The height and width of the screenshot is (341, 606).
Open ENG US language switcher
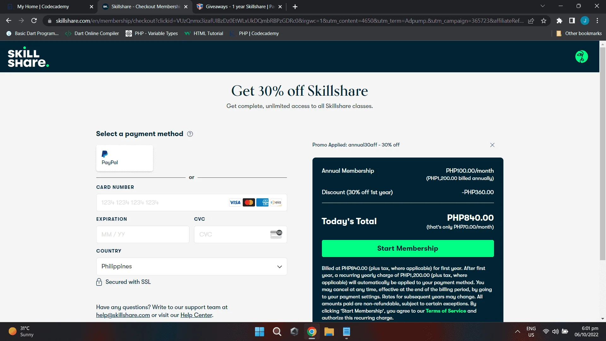pos(531,332)
